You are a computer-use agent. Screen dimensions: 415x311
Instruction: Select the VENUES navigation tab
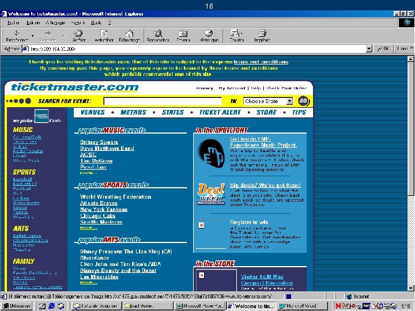pos(93,112)
